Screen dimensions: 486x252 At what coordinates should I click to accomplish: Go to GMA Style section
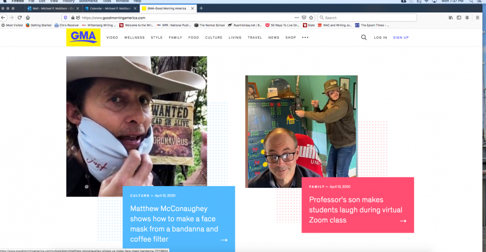pyautogui.click(x=157, y=37)
